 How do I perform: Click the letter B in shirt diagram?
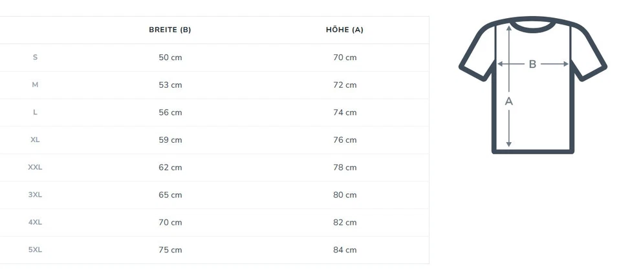coord(532,64)
